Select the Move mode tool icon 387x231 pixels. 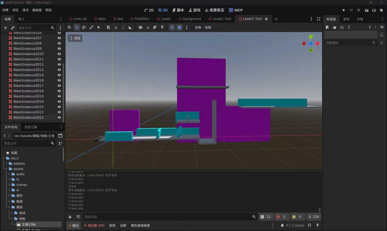click(77, 27)
